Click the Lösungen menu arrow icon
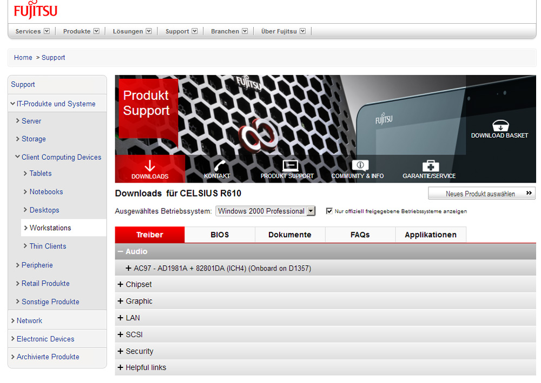This screenshot has height=383, width=541. pyautogui.click(x=149, y=31)
